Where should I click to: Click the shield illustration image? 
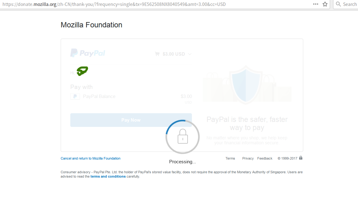tap(247, 85)
